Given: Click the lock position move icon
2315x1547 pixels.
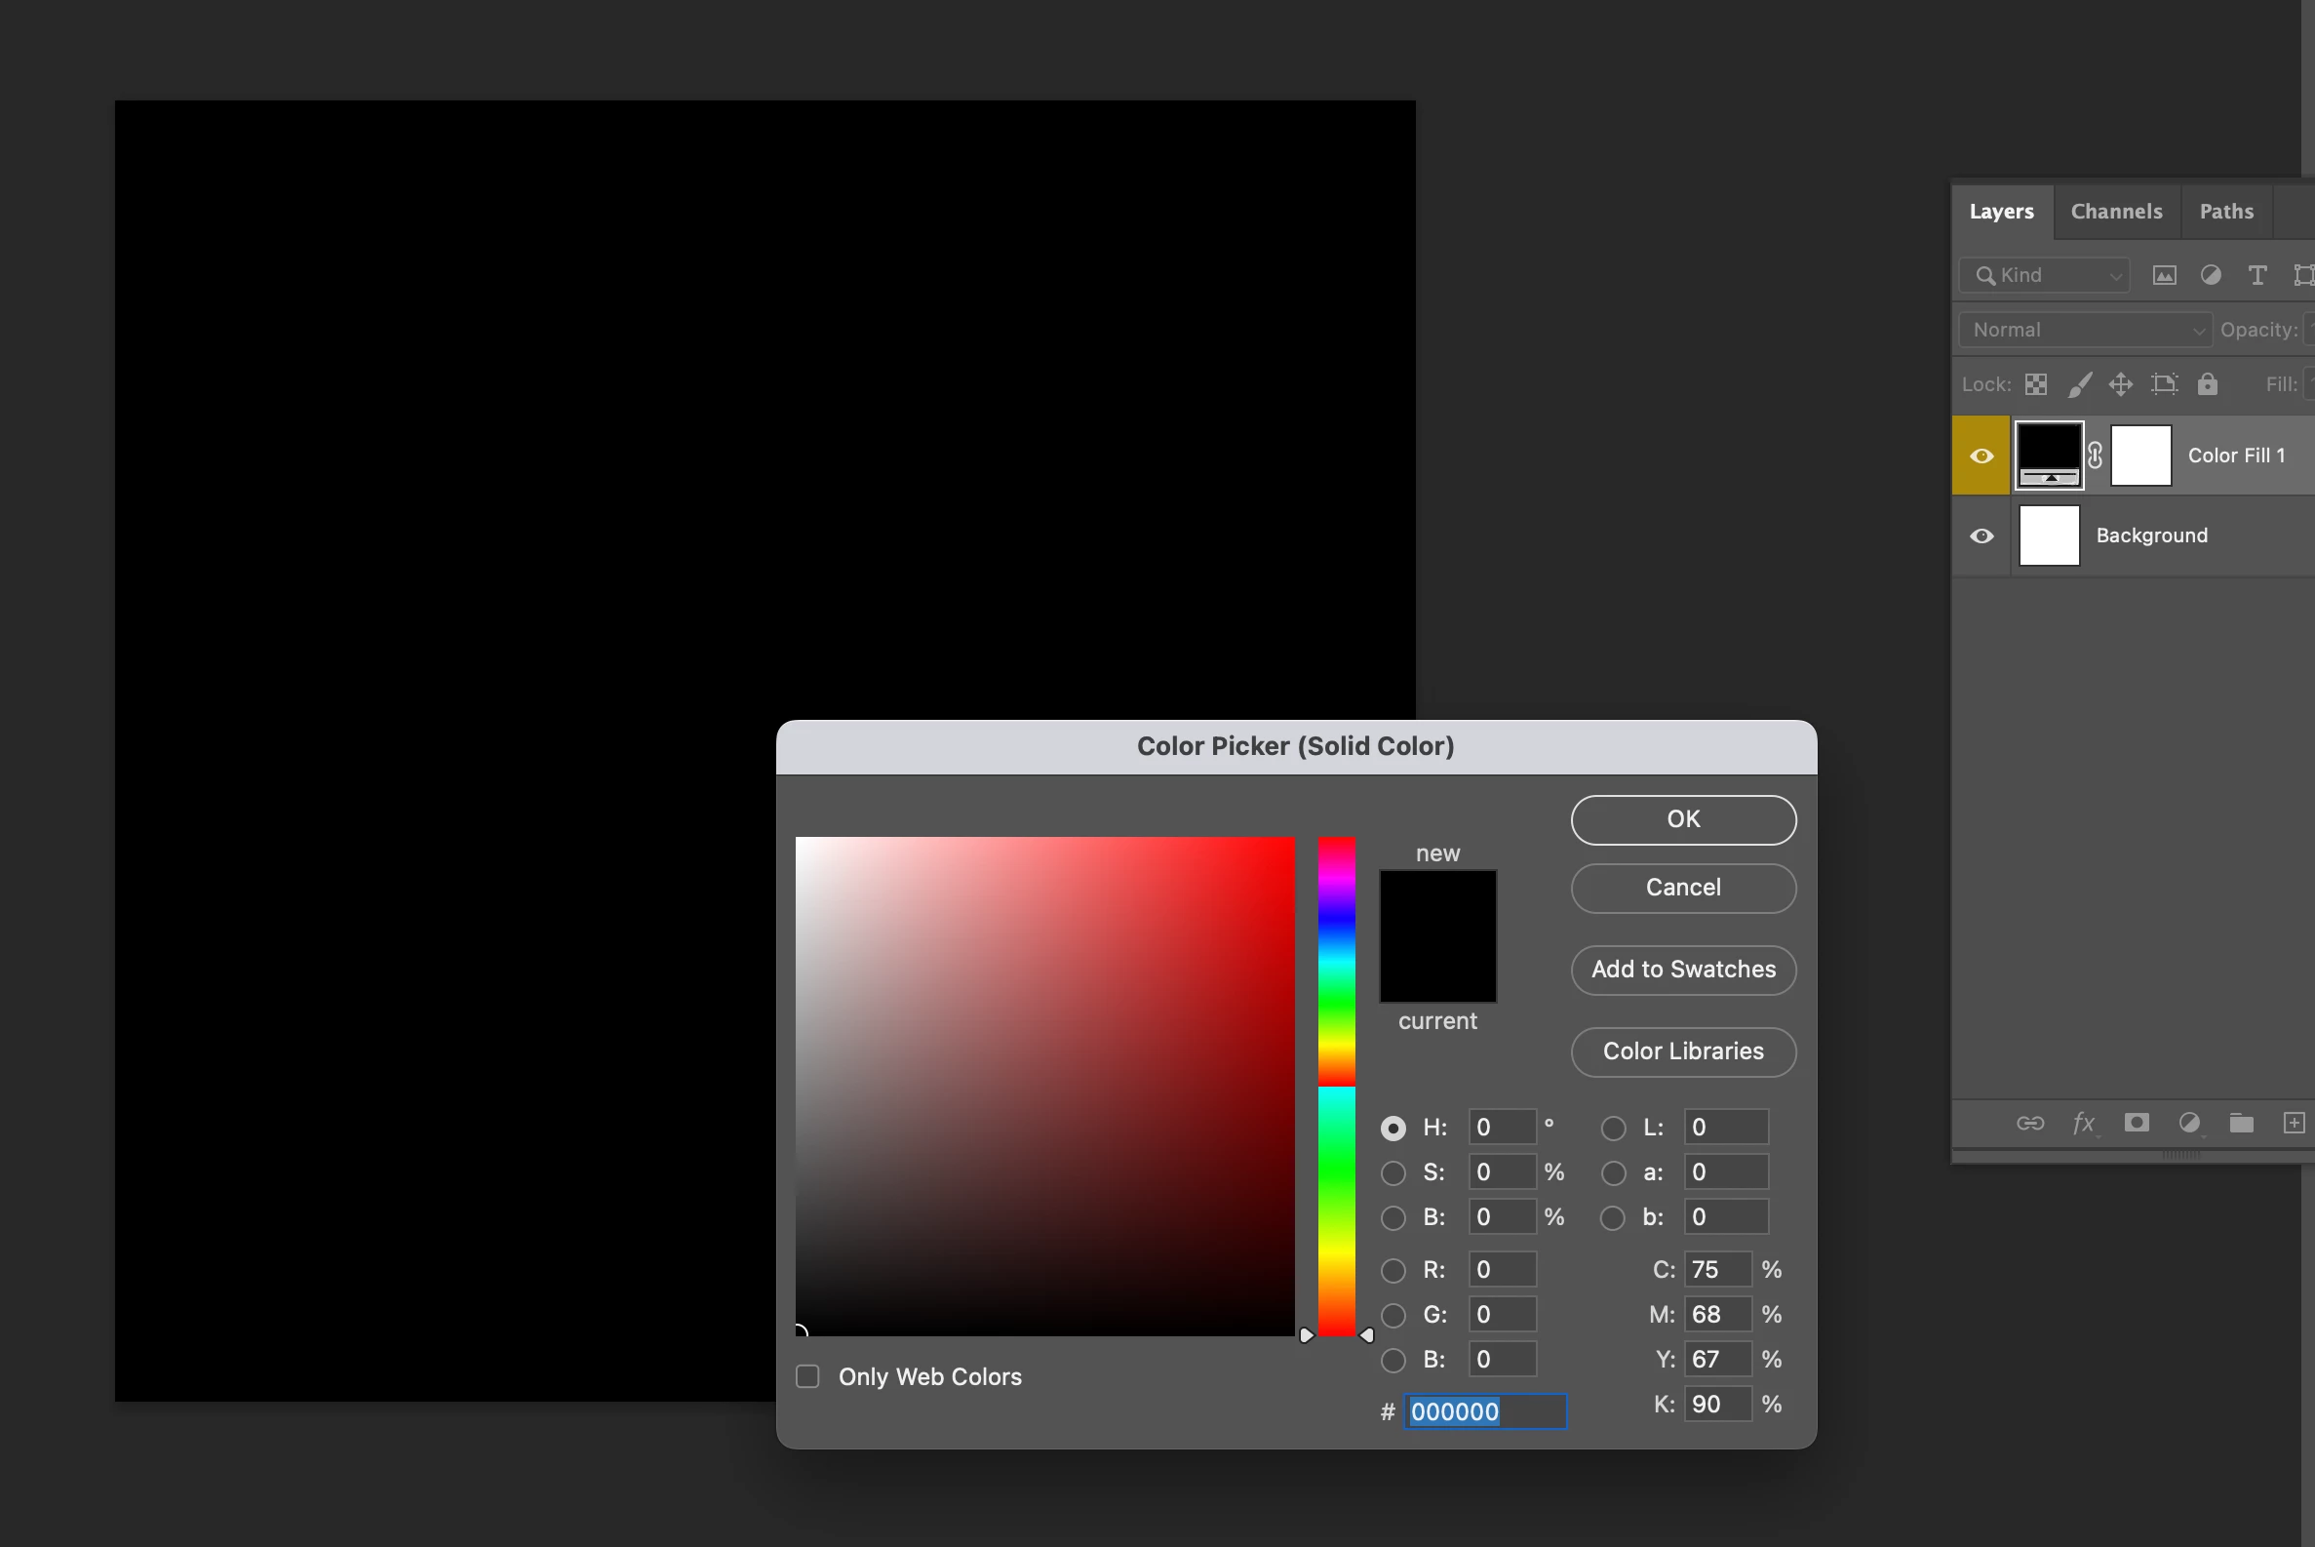Looking at the screenshot, I should 2121,383.
